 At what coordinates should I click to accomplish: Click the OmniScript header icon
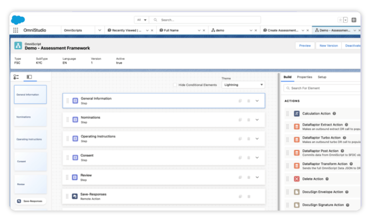(x=18, y=45)
